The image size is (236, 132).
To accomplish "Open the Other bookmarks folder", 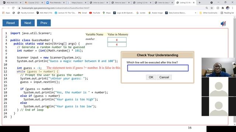I will click(x=208, y=13).
